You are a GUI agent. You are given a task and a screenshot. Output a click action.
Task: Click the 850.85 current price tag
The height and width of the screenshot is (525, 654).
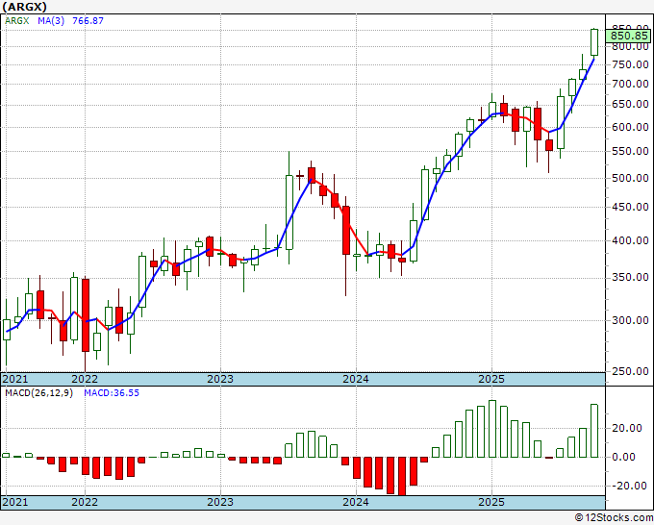click(x=629, y=36)
